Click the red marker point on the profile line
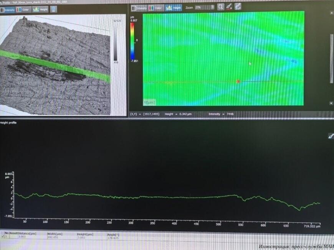Viewport: 334px width, 250px height. (x=238, y=81)
